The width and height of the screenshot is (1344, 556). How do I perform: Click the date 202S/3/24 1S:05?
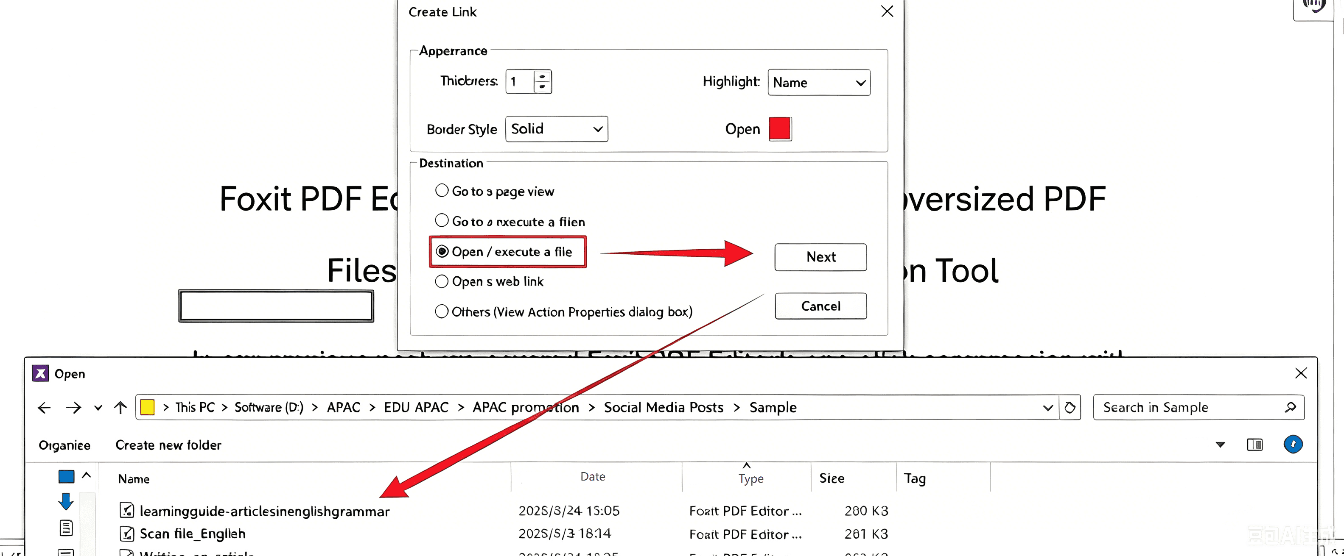[x=568, y=511]
